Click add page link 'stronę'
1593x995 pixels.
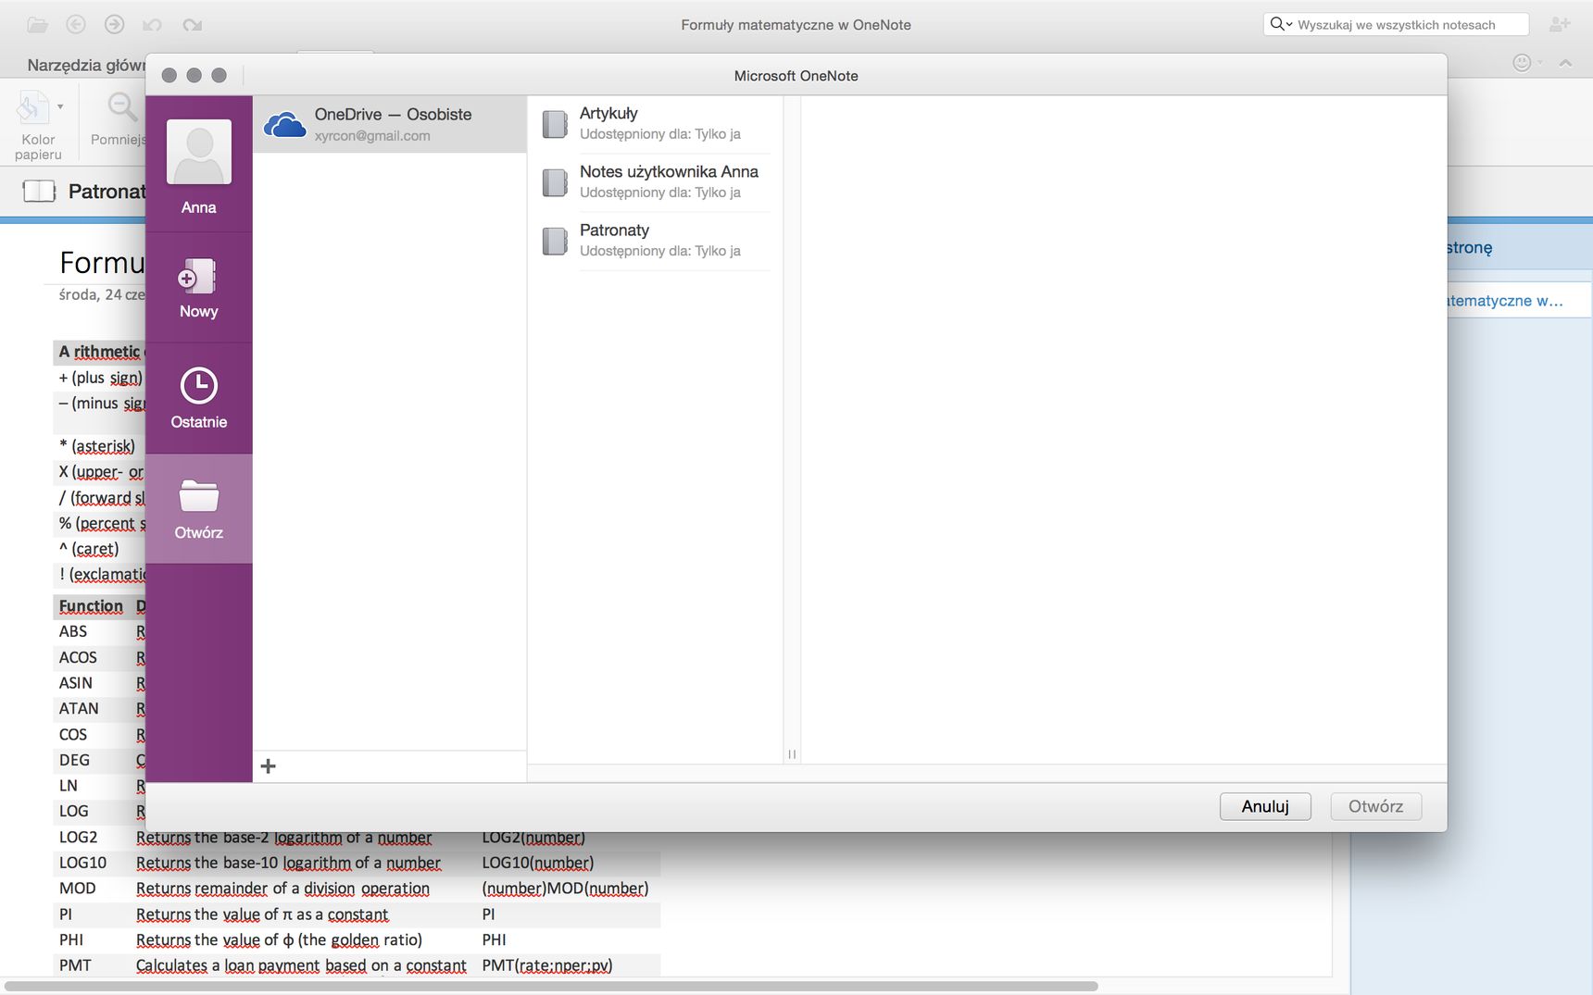tap(1470, 248)
